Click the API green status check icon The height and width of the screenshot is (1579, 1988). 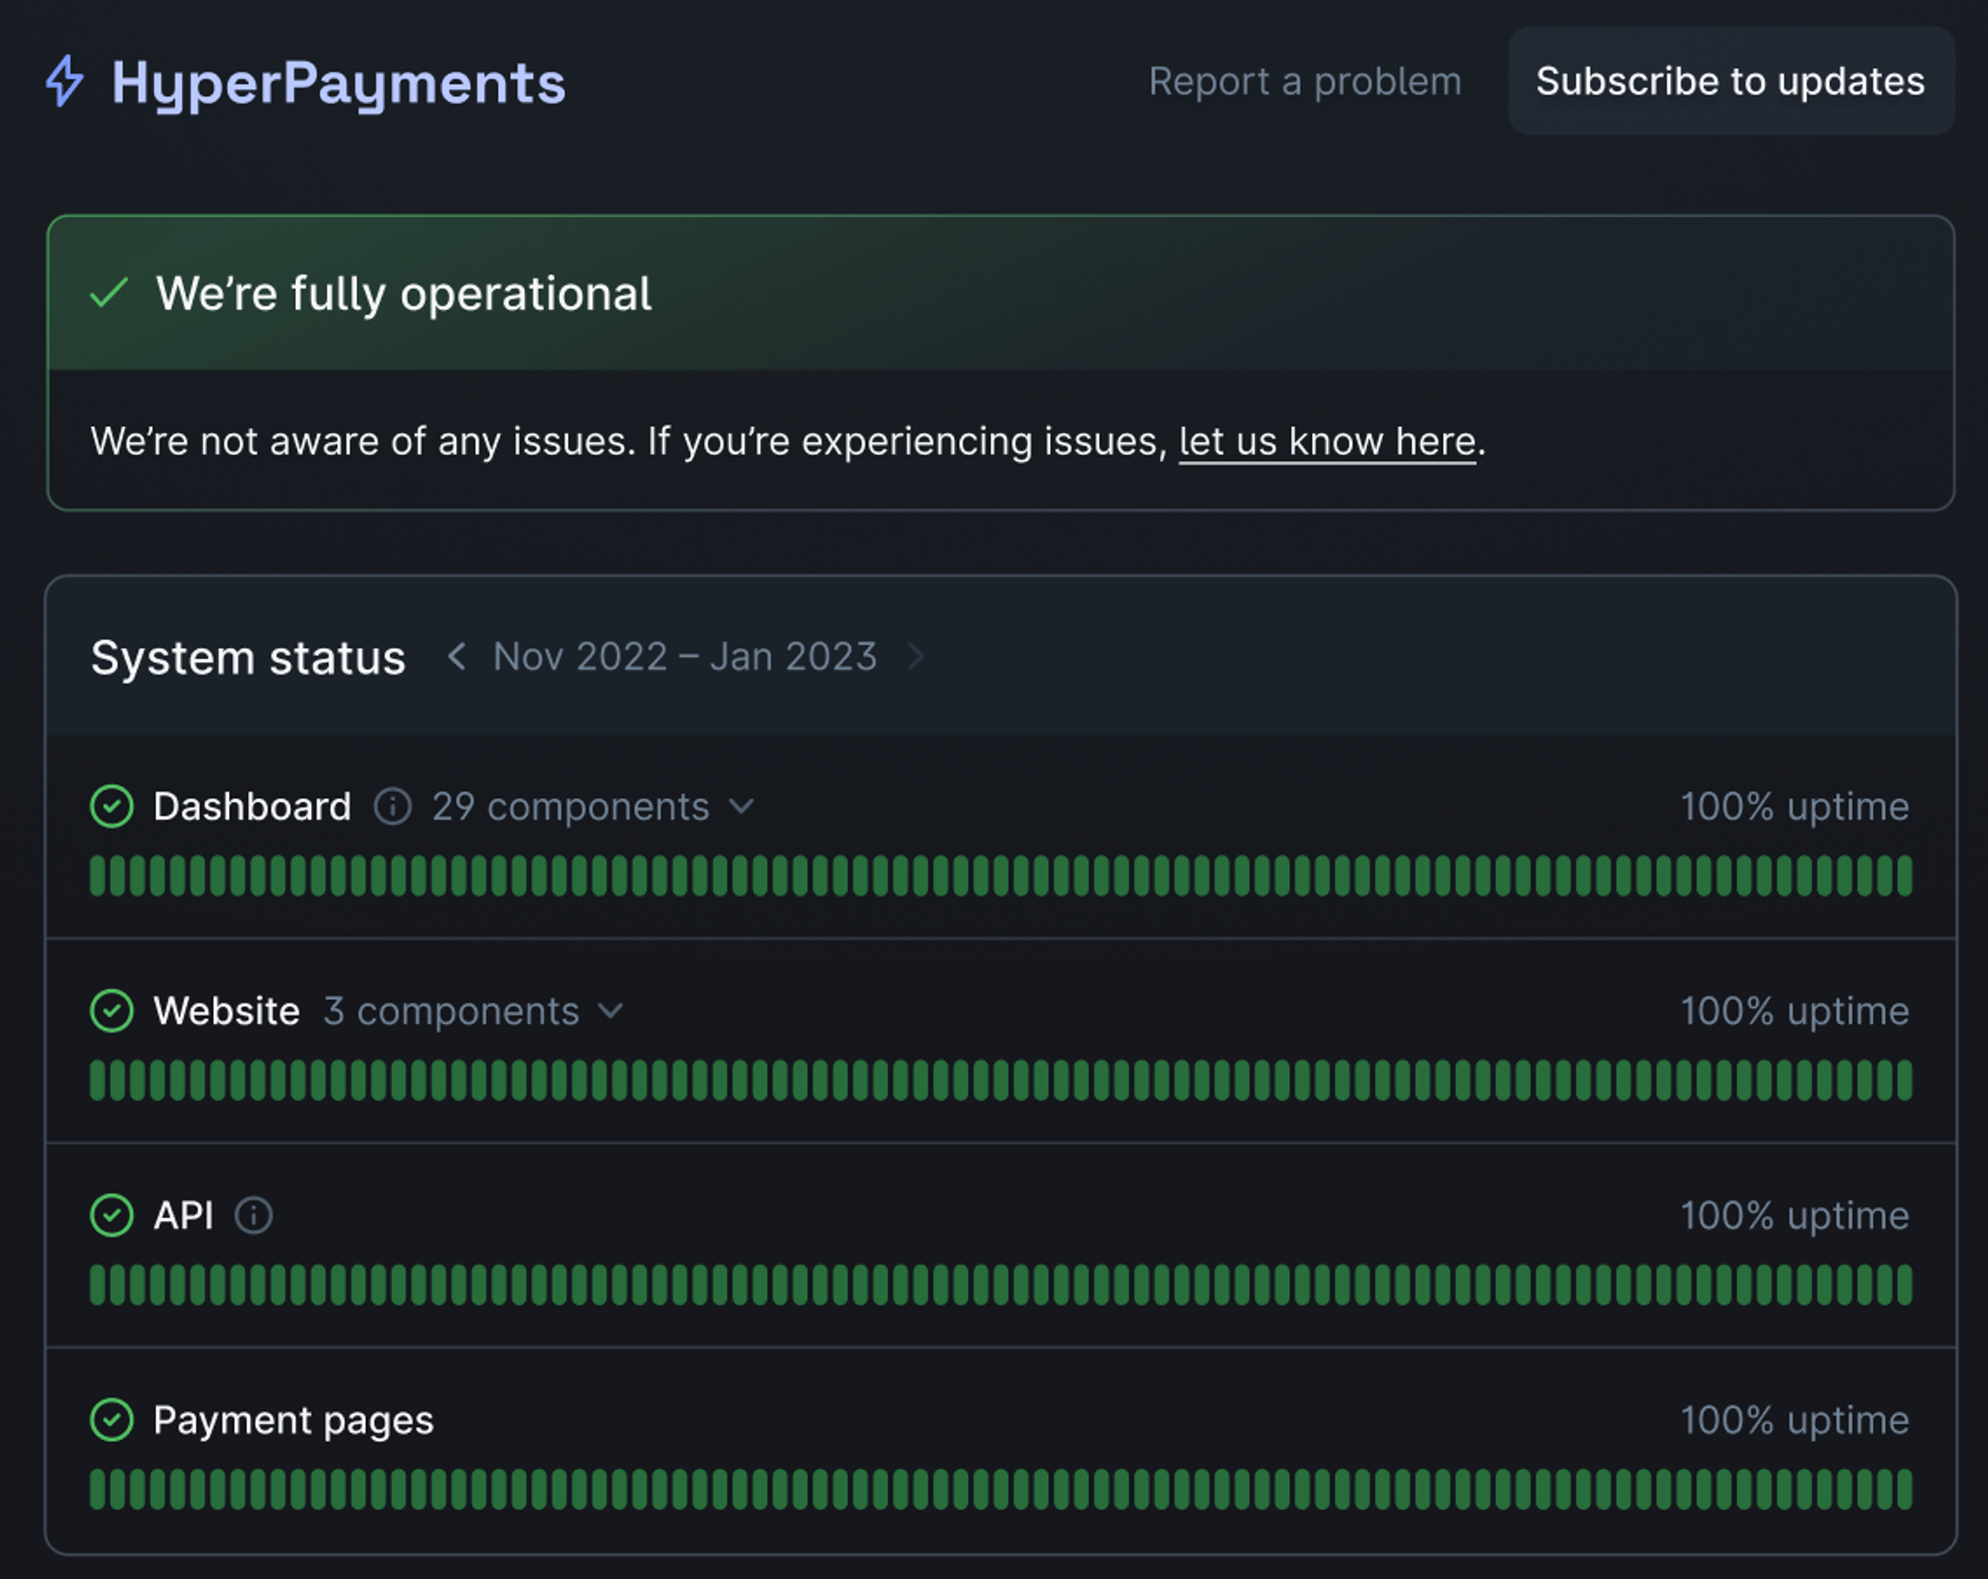[112, 1215]
